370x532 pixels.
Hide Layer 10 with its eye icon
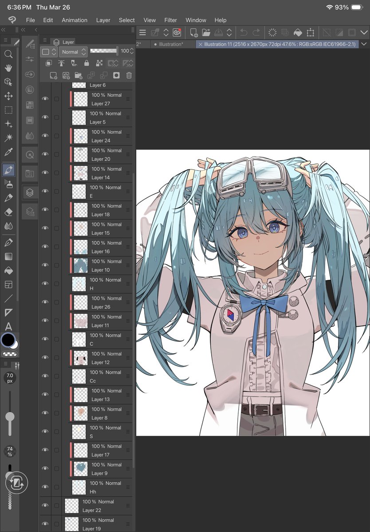tap(45, 265)
